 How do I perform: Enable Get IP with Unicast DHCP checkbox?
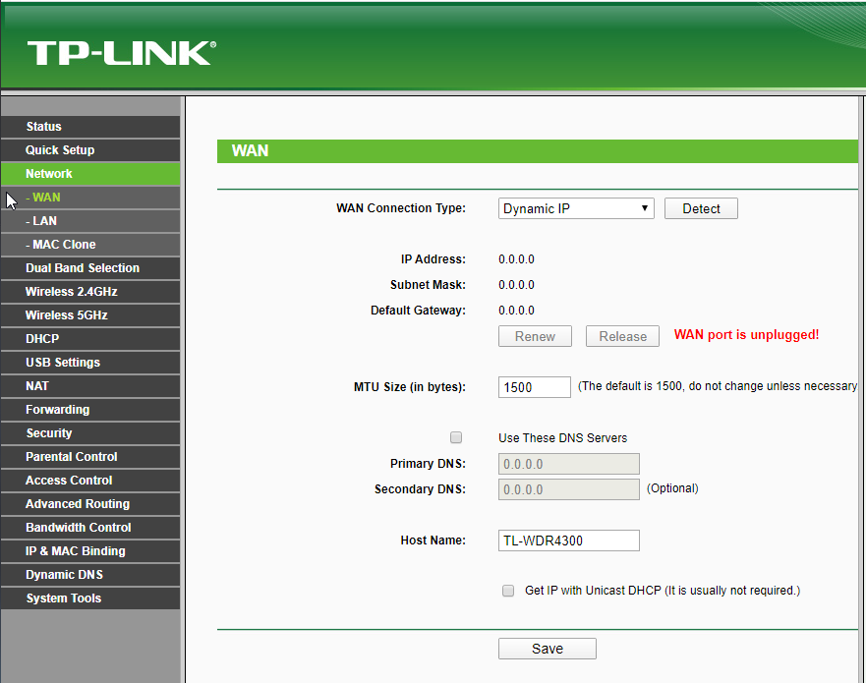[507, 591]
